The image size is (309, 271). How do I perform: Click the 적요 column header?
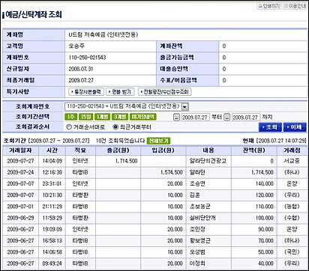pos(80,150)
